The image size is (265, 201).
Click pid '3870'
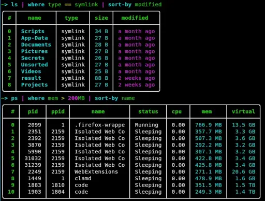[x=35, y=145]
